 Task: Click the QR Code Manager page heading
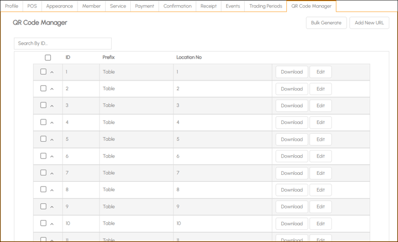pos(40,23)
